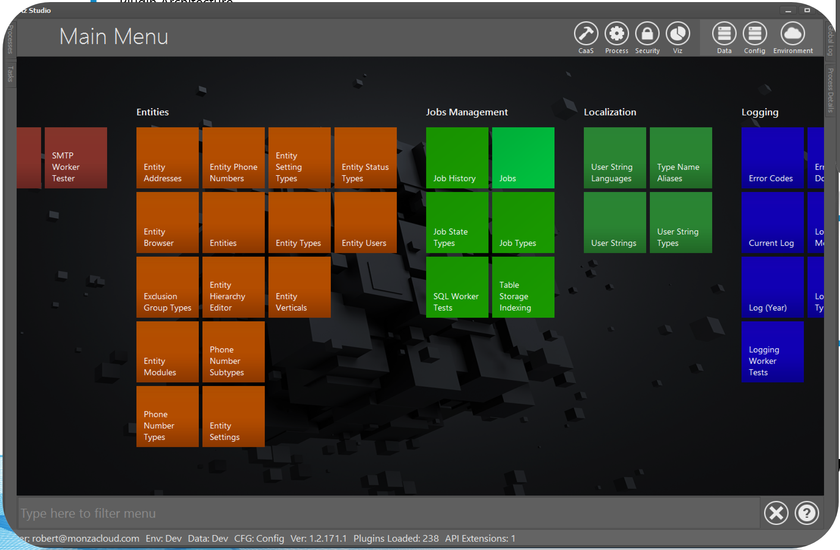The height and width of the screenshot is (550, 840).
Task: Expand the Processes side panel tab
Action: coord(10,40)
